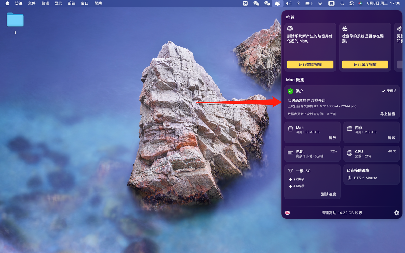This screenshot has height=253, width=405.
Task: Click the 推荐 section heading
Action: 290,17
